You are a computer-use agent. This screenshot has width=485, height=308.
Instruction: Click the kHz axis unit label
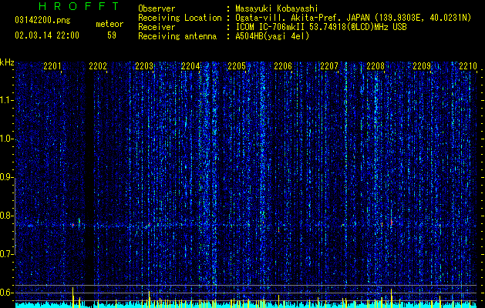(7, 62)
